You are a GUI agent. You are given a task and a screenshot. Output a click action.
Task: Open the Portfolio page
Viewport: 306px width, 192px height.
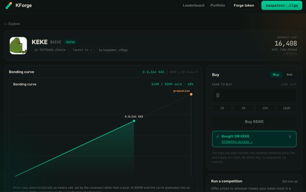click(x=218, y=5)
